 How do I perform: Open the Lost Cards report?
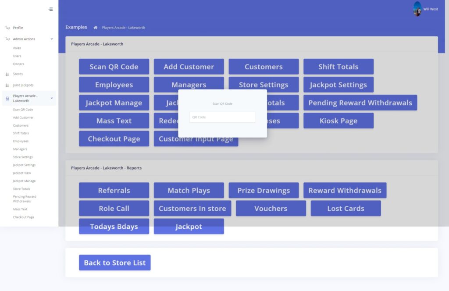346,208
